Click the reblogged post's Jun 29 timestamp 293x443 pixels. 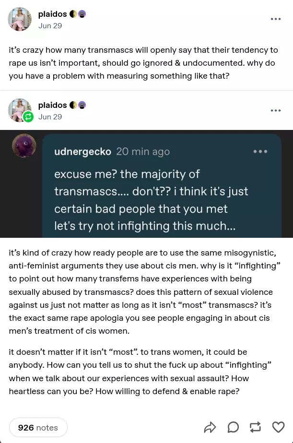coord(50,117)
